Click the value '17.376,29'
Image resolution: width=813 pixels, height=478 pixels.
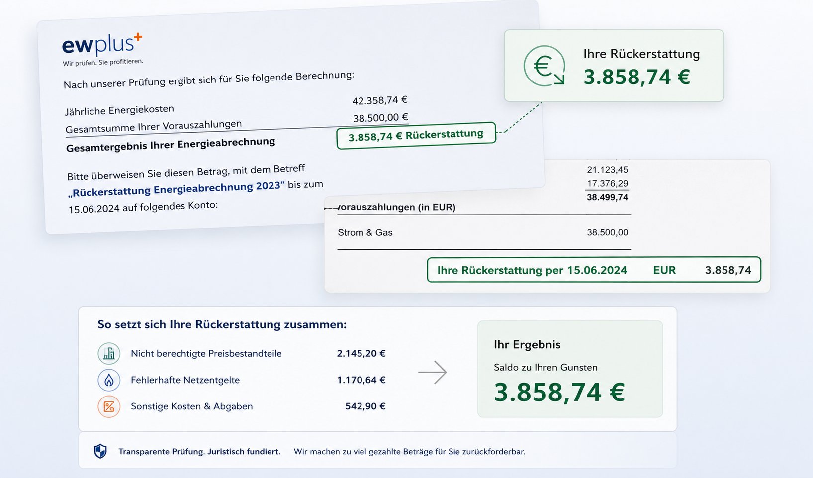tap(607, 183)
